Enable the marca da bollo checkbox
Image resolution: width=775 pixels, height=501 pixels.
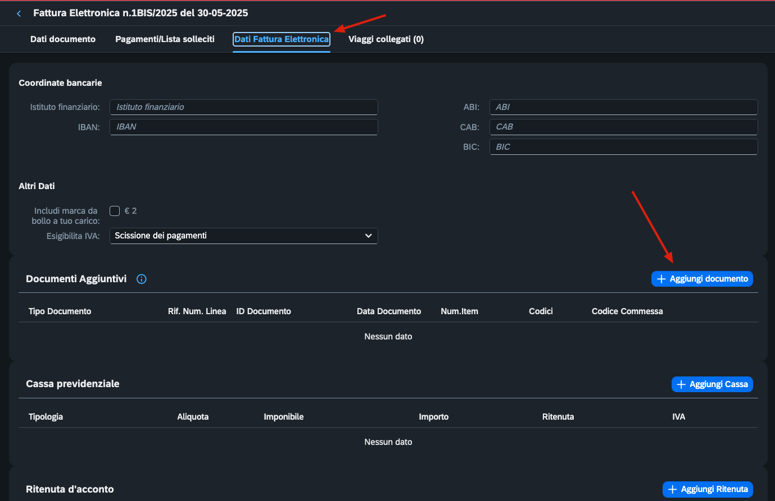click(115, 211)
